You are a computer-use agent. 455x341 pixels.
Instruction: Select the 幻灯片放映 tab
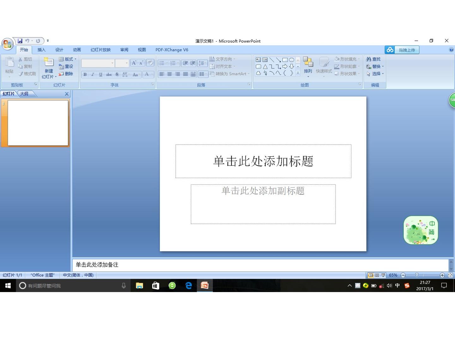[100, 50]
